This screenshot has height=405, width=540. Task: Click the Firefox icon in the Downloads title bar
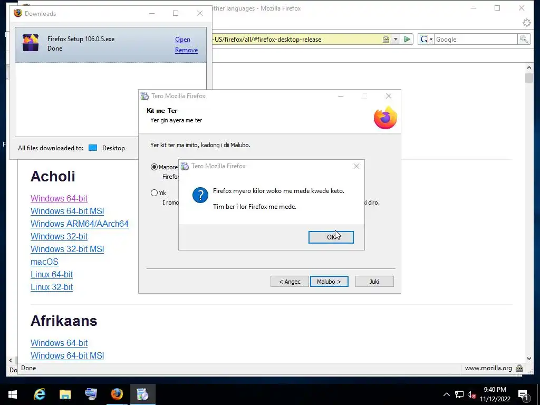coord(18,13)
